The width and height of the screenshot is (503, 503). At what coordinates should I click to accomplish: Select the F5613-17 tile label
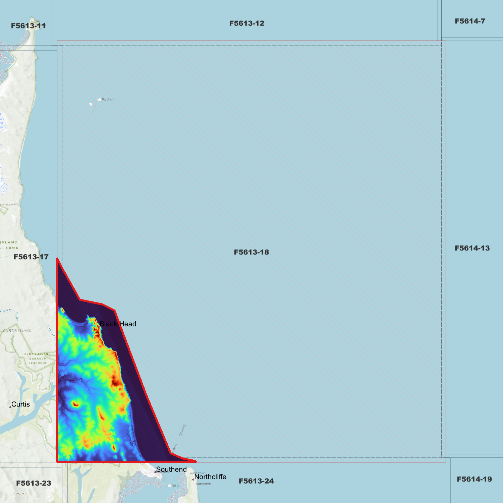click(31, 257)
